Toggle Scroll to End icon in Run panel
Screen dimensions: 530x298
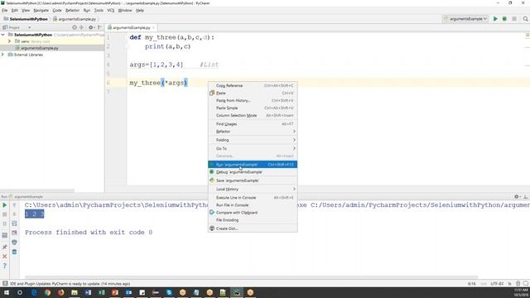click(x=14, y=233)
